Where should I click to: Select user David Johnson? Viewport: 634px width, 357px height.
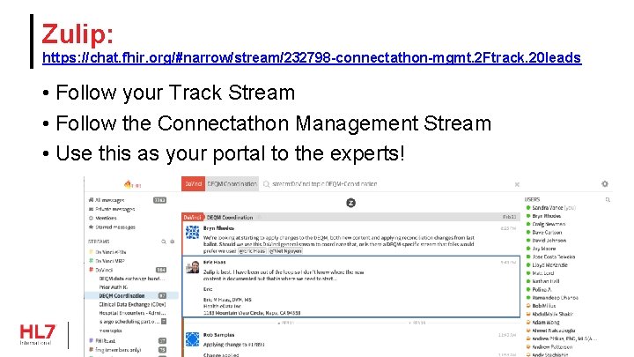[549, 241]
